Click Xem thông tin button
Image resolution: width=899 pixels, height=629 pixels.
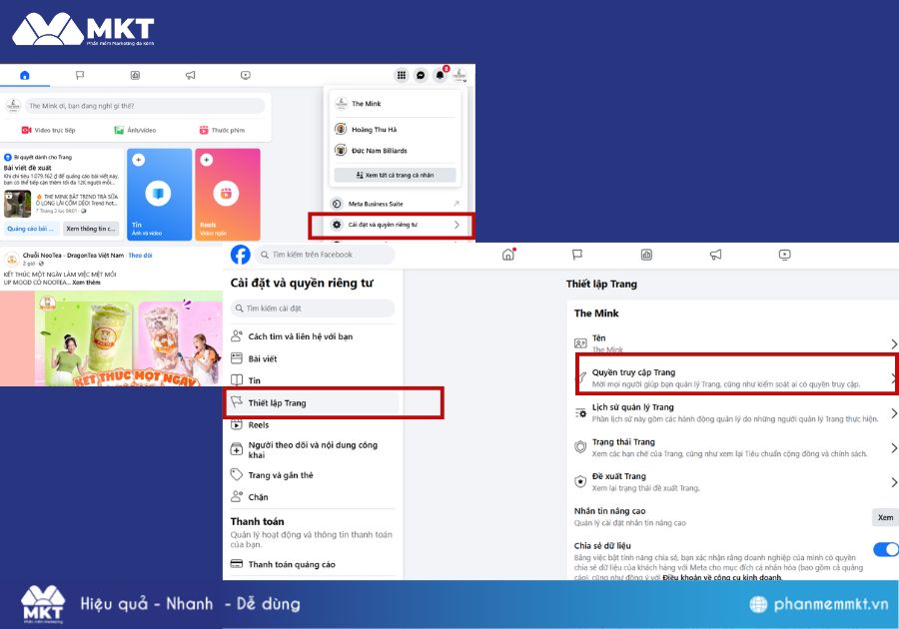point(91,229)
